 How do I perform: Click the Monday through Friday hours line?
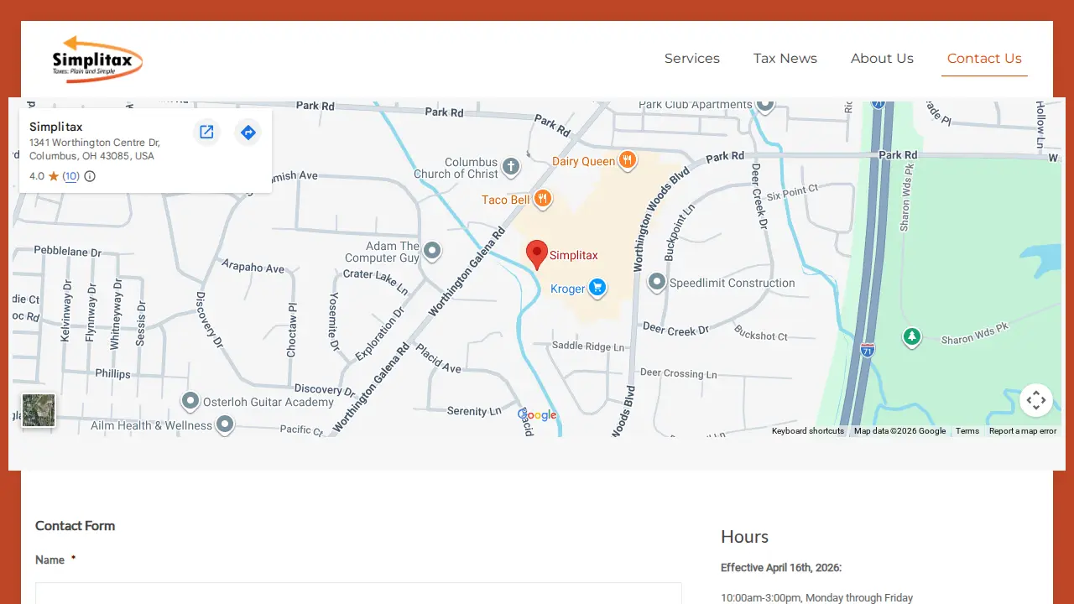click(x=816, y=598)
